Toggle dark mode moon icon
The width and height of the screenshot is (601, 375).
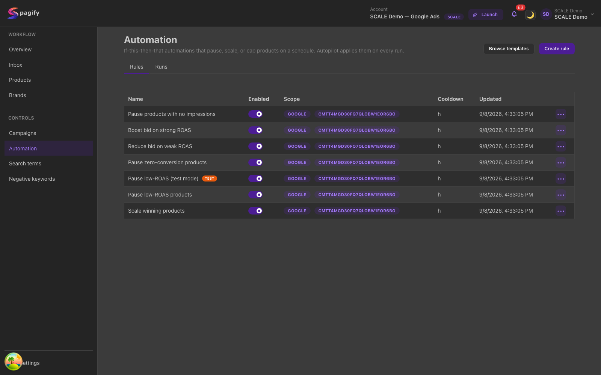pos(530,15)
